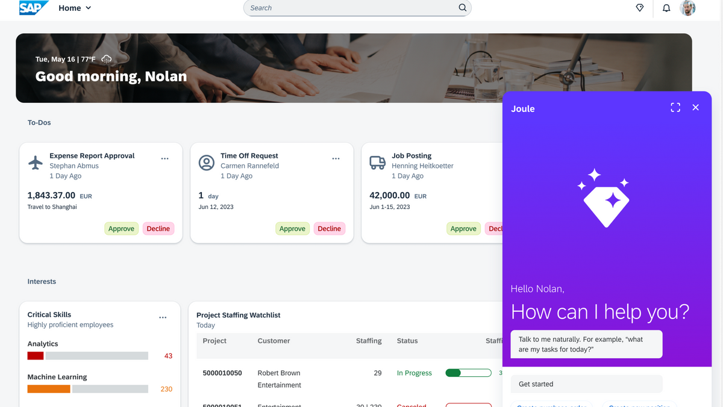
Task: Open the Project Staffing Watchlist title
Action: point(239,315)
